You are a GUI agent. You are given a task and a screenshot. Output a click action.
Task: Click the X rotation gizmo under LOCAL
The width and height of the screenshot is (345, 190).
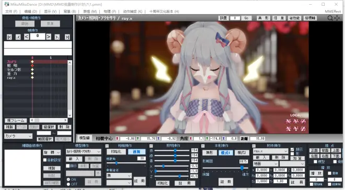(x=289, y=122)
